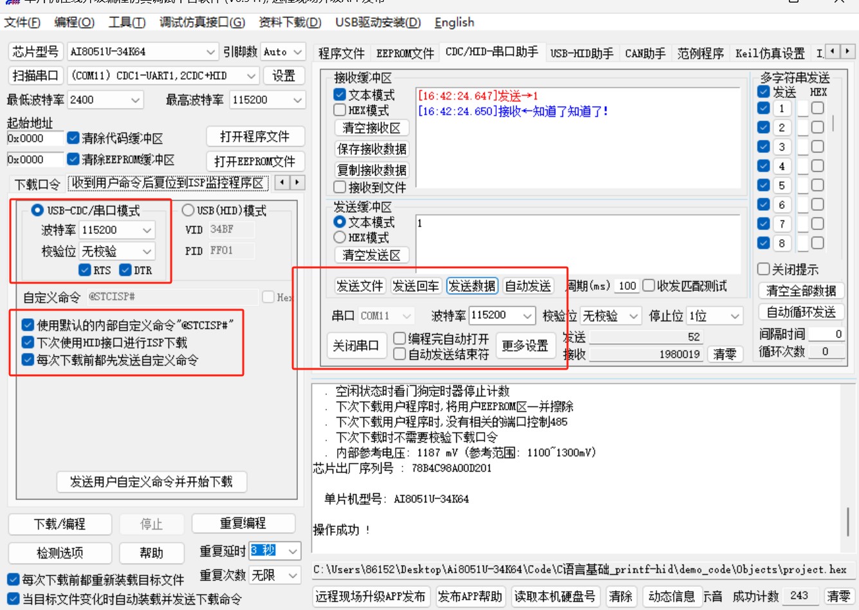Click 打开程序文件 button
859x610 pixels.
coord(255,136)
